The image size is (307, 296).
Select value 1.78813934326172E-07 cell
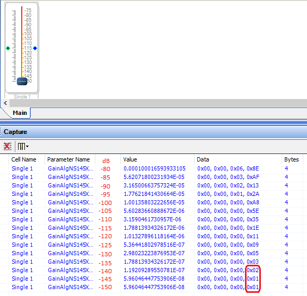click(x=154, y=262)
